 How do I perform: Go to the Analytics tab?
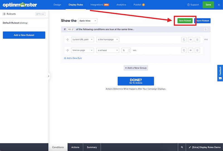point(121,5)
